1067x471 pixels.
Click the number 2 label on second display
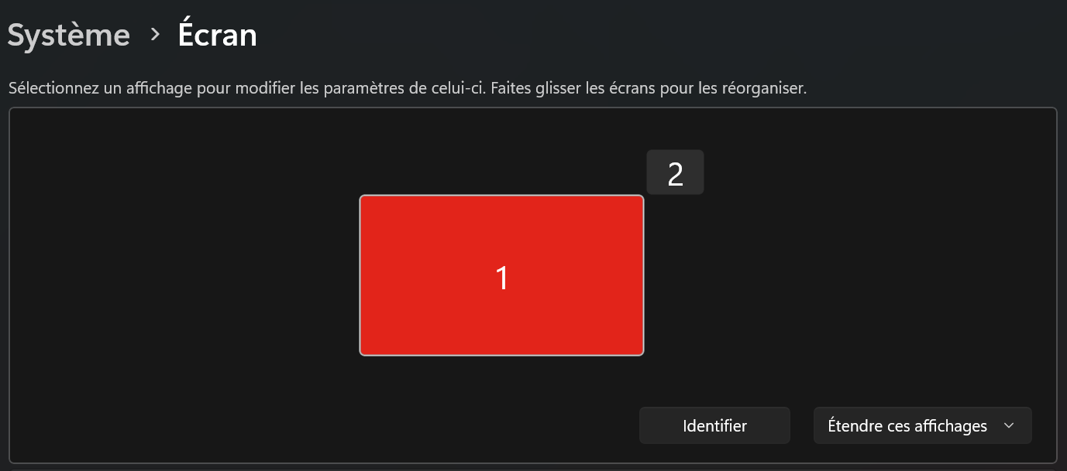(675, 175)
